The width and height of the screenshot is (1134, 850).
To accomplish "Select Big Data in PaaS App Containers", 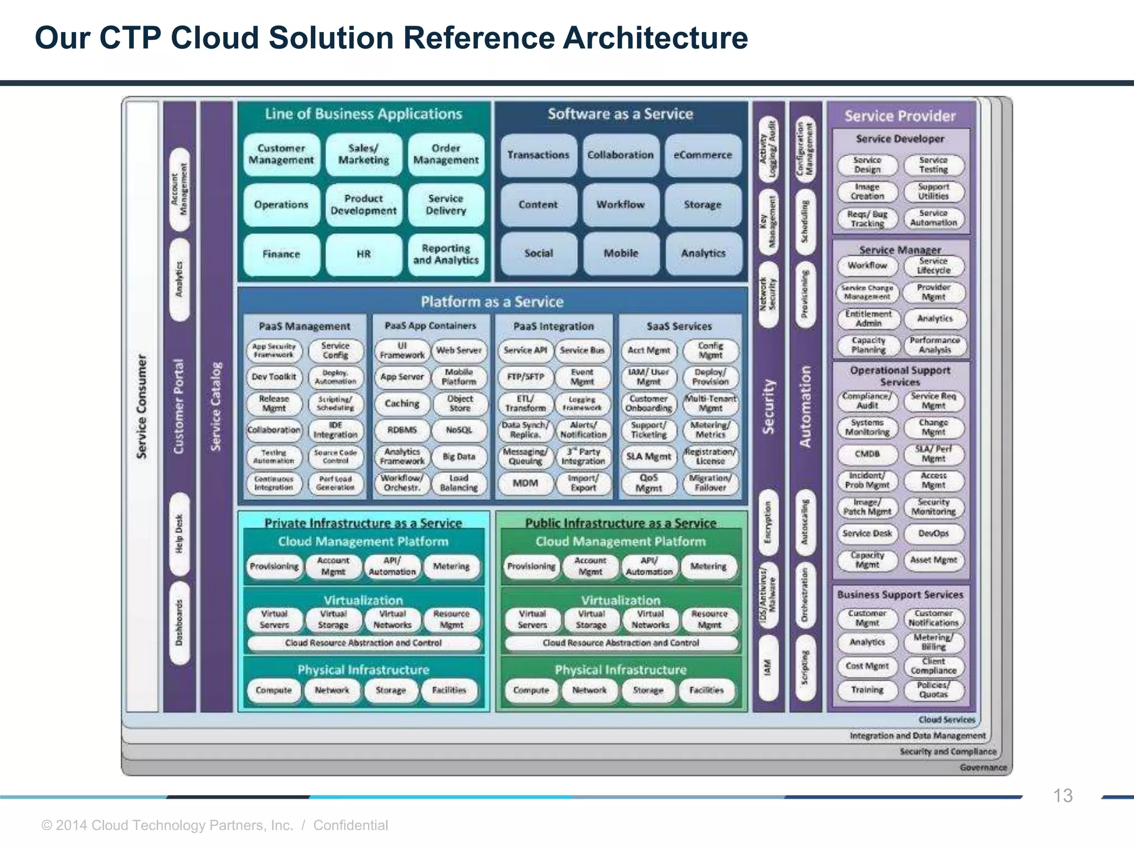I will pyautogui.click(x=458, y=457).
